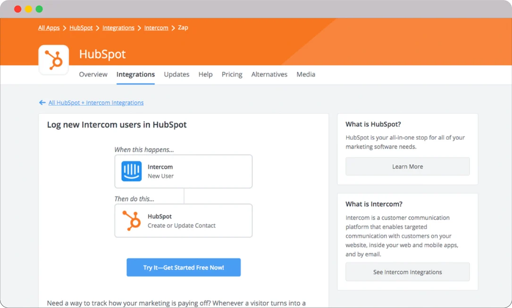Go to the HubSpot breadcrumb link
The width and height of the screenshot is (512, 308).
[81, 28]
